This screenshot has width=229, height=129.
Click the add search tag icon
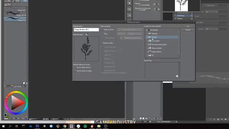coord(177,76)
